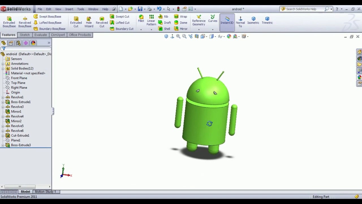Open the Insert menu
Screen dimensions: 362x204
coord(69,9)
